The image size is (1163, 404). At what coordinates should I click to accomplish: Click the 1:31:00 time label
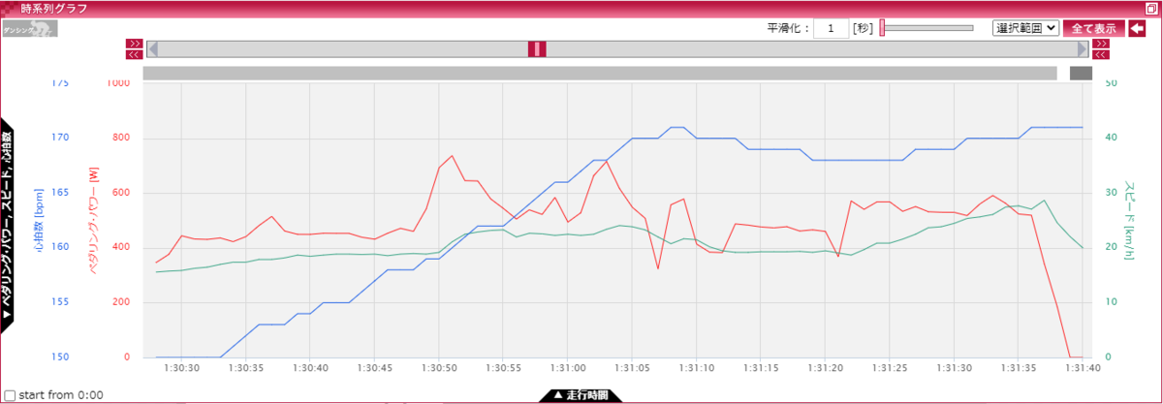pos(567,369)
